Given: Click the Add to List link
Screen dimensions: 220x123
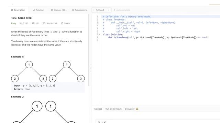Looking at the screenshot, I should pyautogui.click(x=52, y=23).
